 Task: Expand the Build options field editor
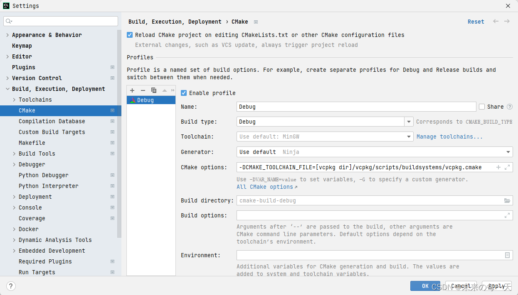[x=507, y=215]
